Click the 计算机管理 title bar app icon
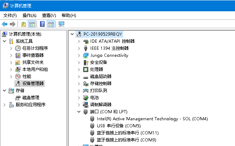The width and height of the screenshot is (235, 146). click(x=5, y=6)
